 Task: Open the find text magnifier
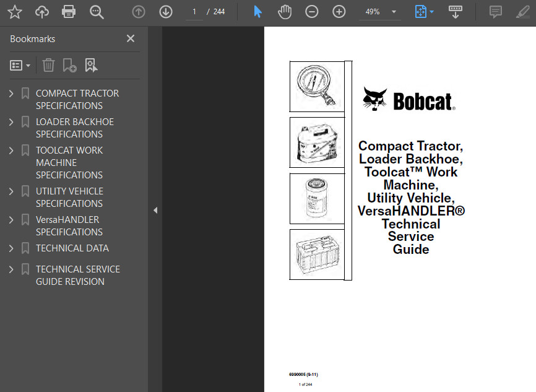click(97, 12)
